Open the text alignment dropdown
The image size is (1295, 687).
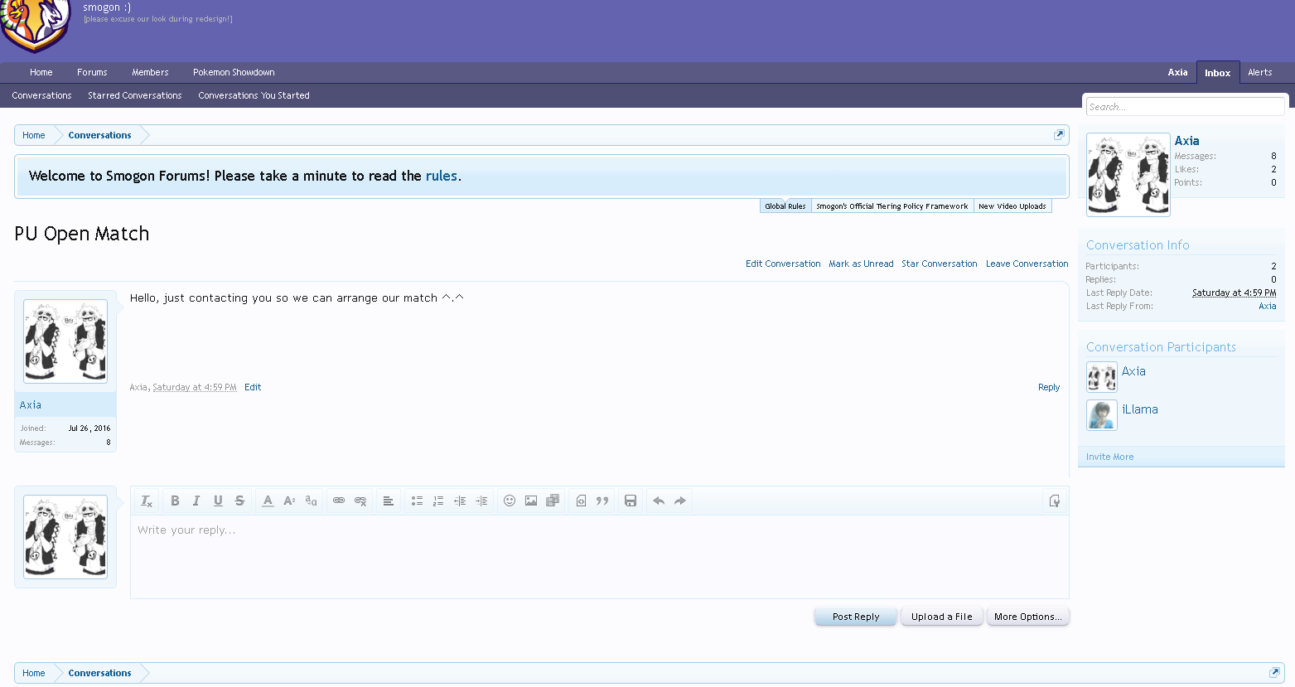click(388, 501)
